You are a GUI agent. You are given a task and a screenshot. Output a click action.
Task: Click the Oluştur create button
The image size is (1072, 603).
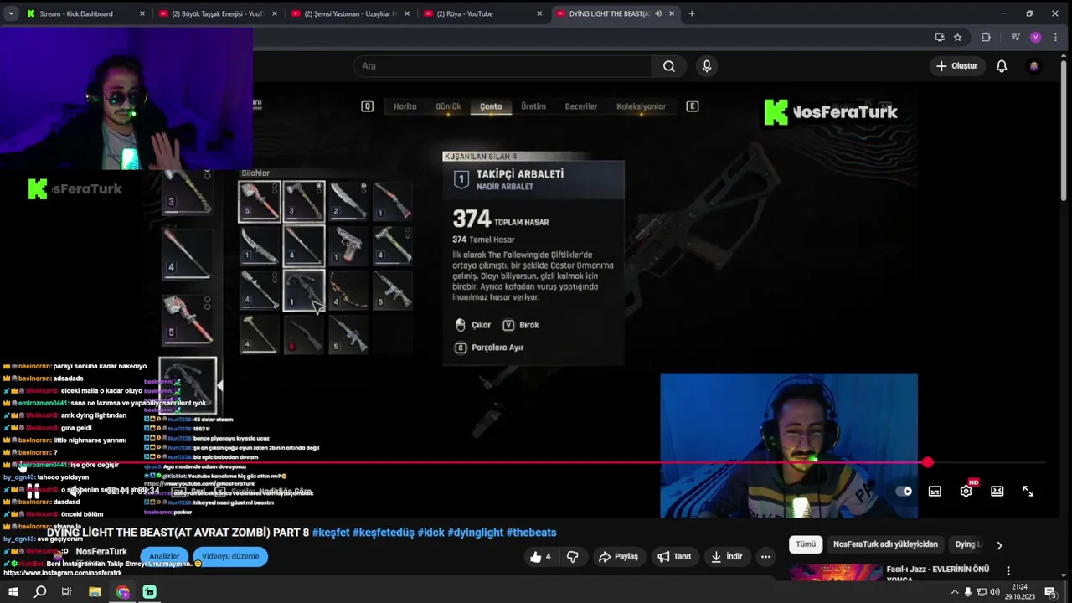coord(956,66)
